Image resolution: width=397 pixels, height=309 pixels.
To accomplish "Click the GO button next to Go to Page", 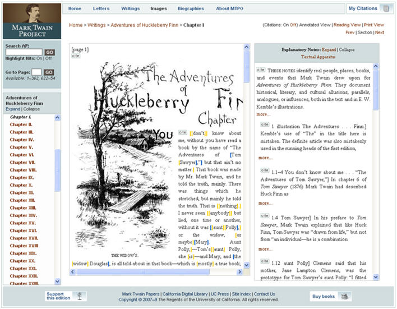I will pyautogui.click(x=49, y=72).
